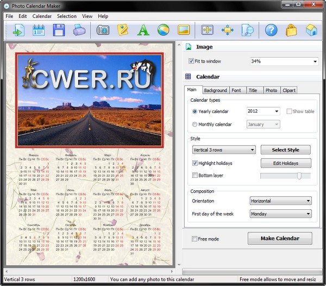Click the CWER.RU photo on calendar preview
Screen dimensions: 326x286
pyautogui.click(x=90, y=99)
